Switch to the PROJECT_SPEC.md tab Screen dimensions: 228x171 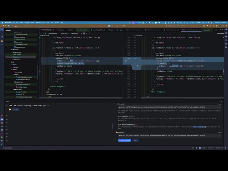coord(47,30)
